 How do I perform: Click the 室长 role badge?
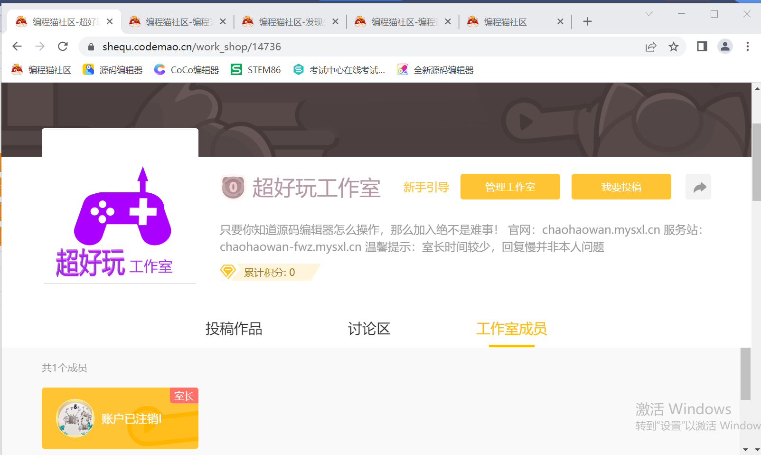pos(184,396)
